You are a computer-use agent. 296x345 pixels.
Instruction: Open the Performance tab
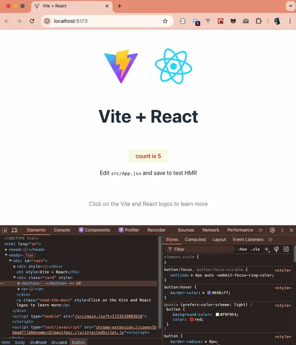240,230
